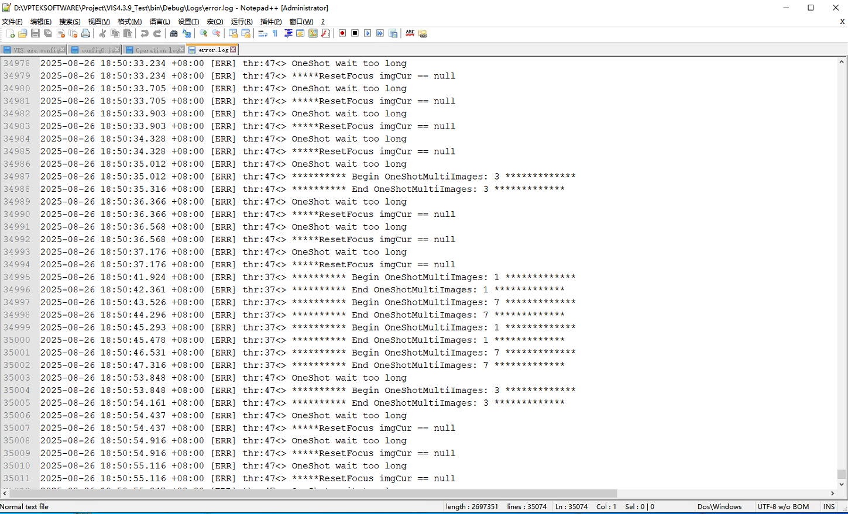Click the Print icon in toolbar
848x514 pixels.
tap(86, 33)
